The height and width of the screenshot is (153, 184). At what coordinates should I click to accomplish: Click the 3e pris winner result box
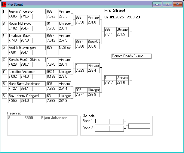(139, 126)
